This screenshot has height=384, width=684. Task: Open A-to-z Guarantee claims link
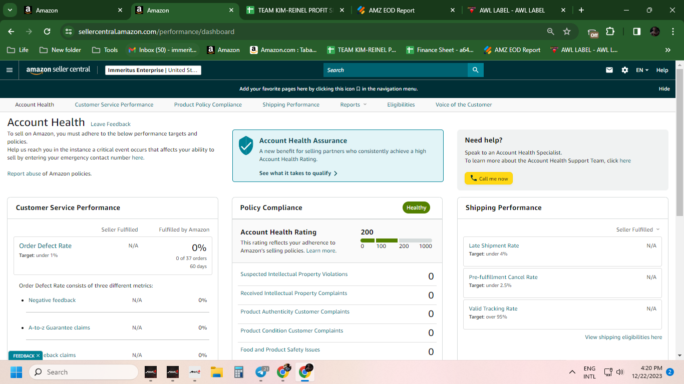pyautogui.click(x=59, y=327)
